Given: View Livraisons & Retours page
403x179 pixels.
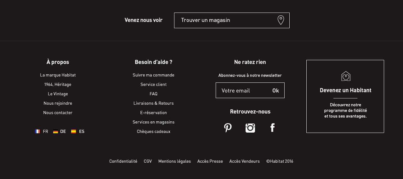Looking at the screenshot, I should (x=154, y=103).
